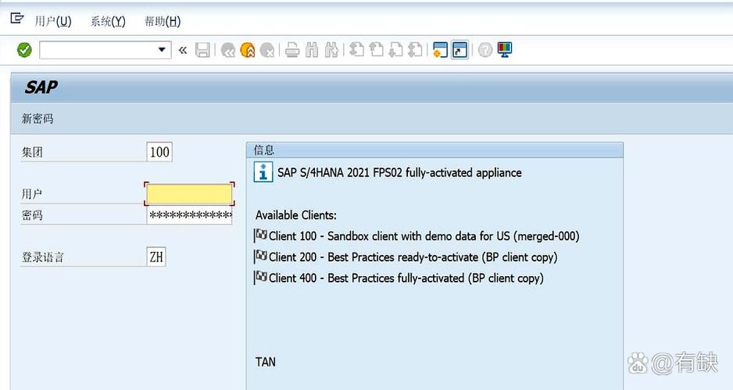
Task: Click the 'Available Clients:' text
Action: click(x=296, y=215)
